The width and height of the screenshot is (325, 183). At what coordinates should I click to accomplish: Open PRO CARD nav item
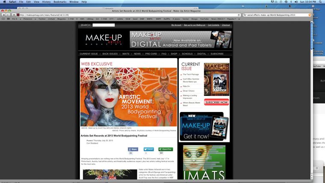tap(151, 54)
